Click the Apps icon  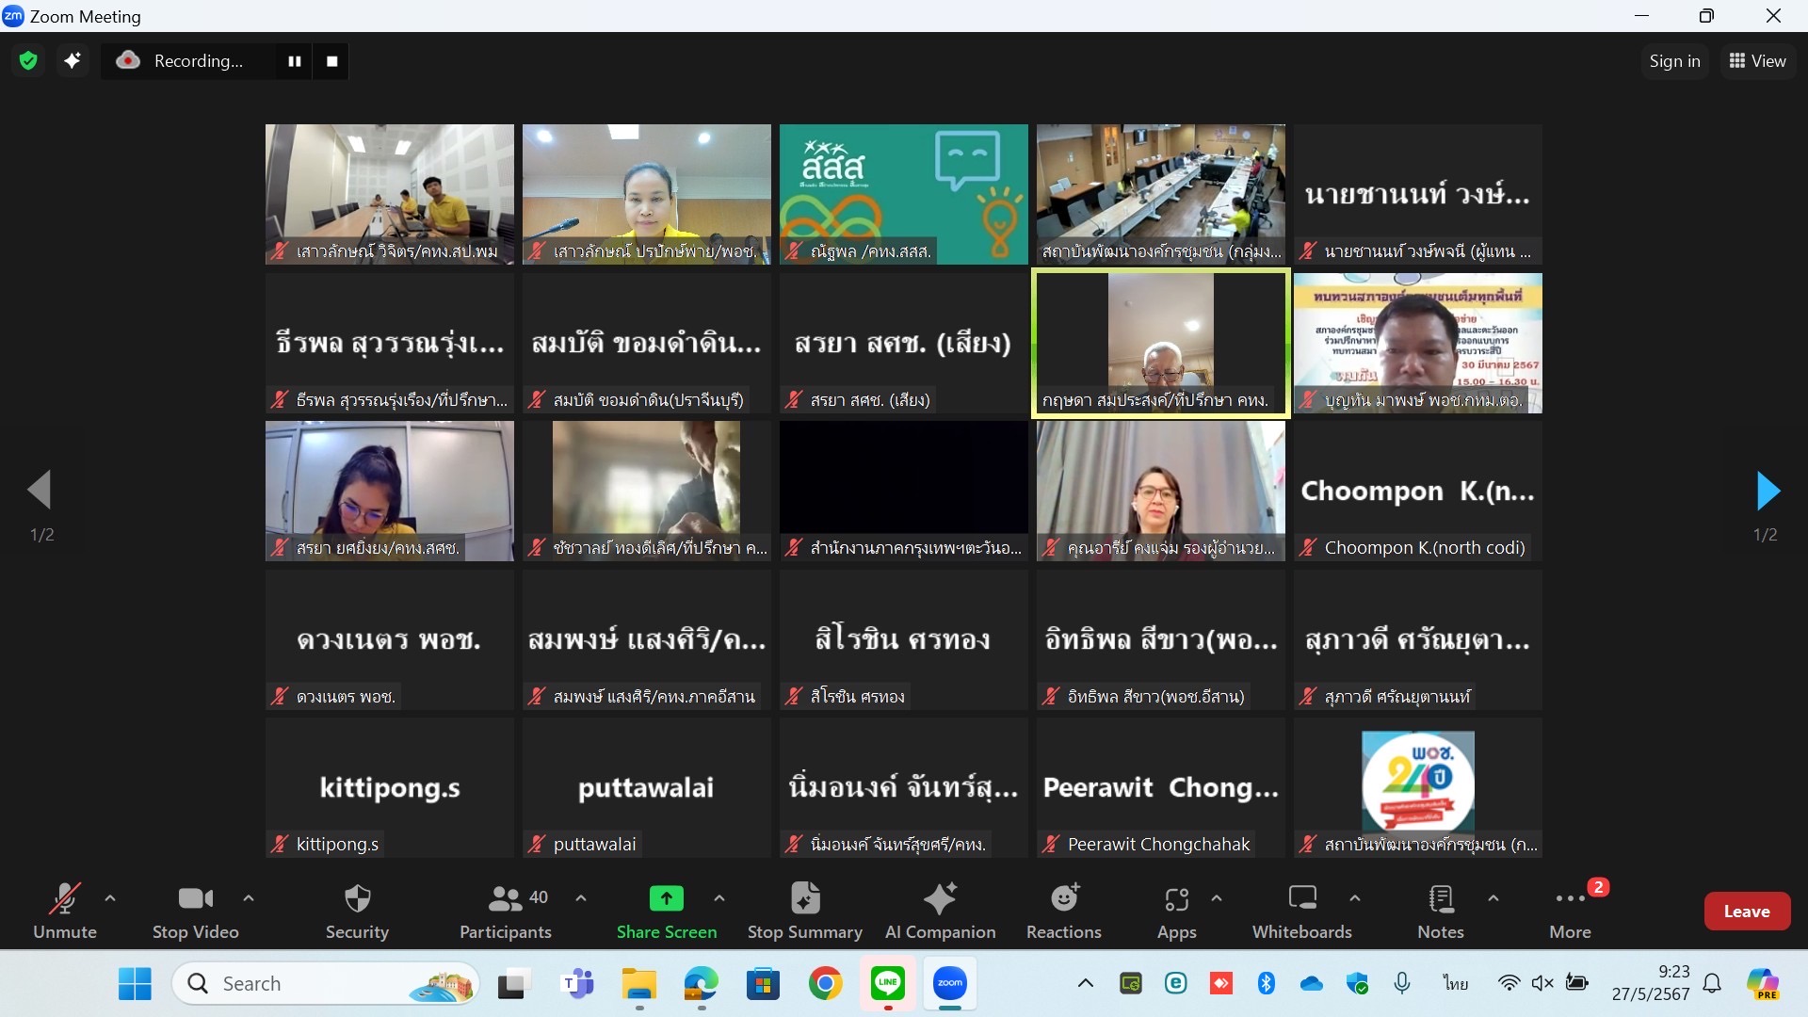tap(1176, 899)
